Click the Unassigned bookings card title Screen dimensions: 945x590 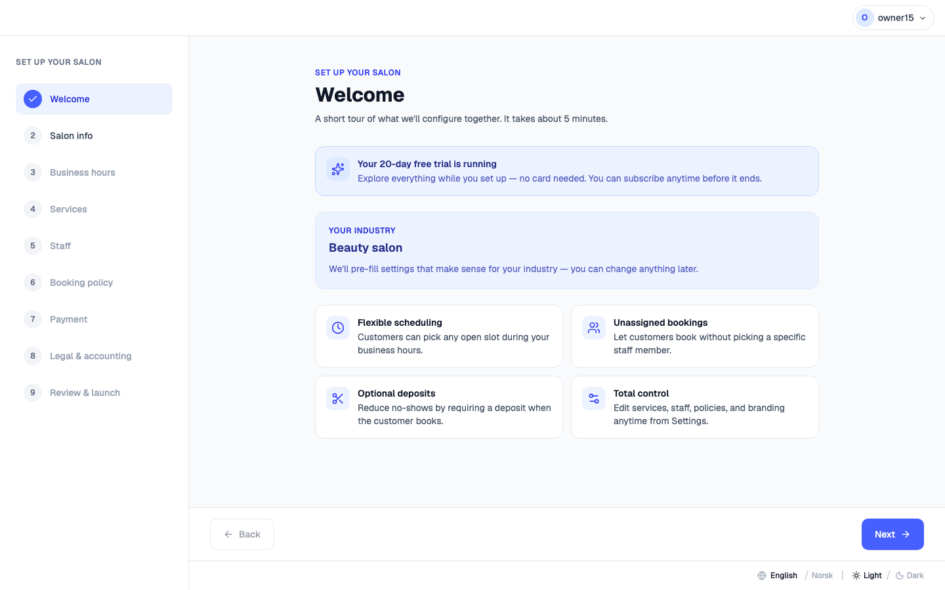(x=660, y=323)
